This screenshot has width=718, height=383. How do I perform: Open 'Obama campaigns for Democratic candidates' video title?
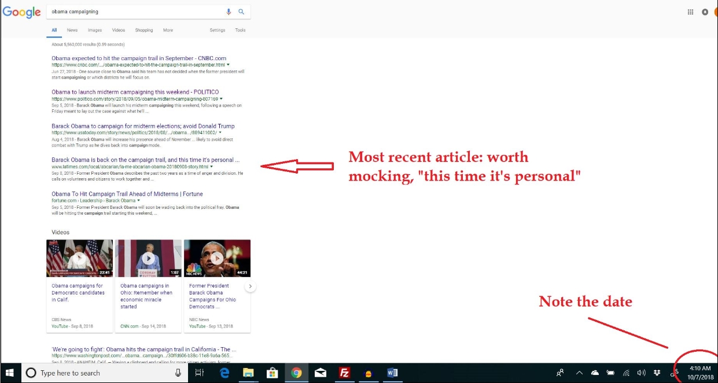(78, 293)
